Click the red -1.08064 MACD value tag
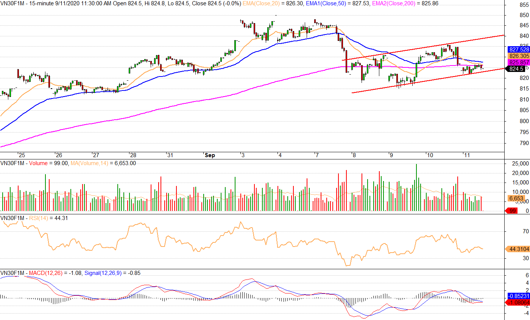This screenshot has height=320, width=530. (x=518, y=303)
